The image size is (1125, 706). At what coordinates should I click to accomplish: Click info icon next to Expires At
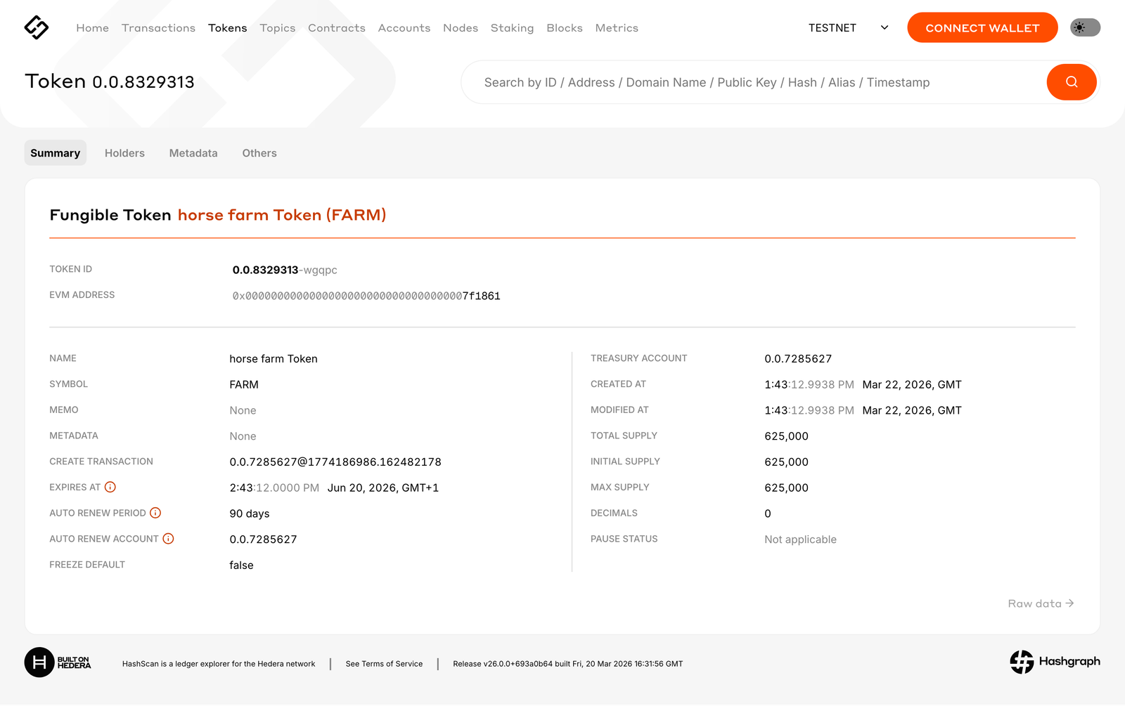(110, 488)
